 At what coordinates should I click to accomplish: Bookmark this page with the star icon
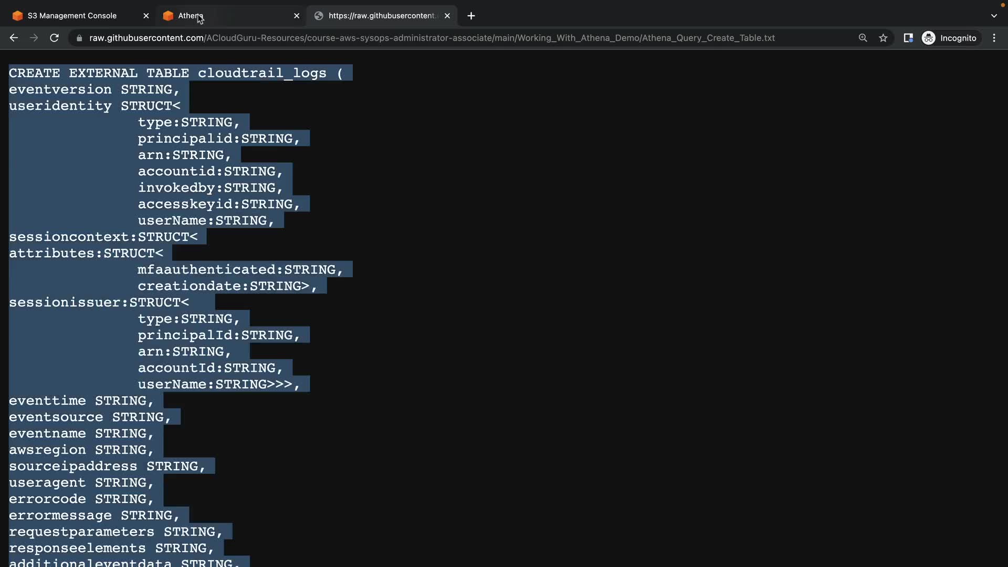click(x=883, y=38)
